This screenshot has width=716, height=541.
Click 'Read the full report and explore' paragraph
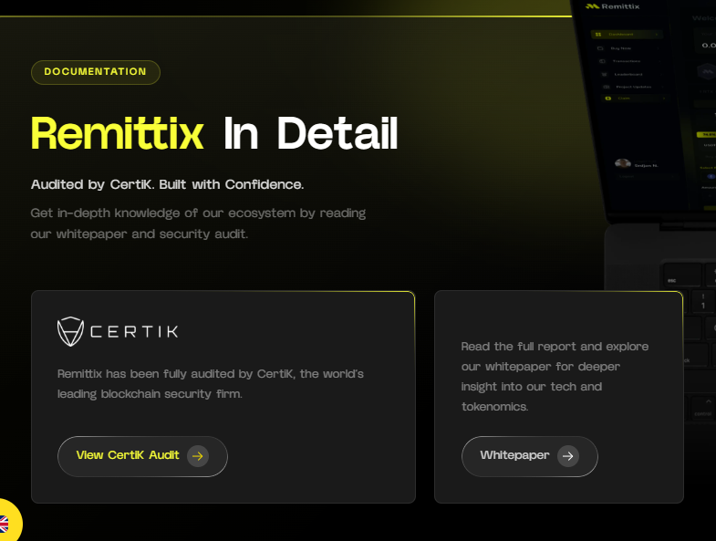(x=555, y=377)
